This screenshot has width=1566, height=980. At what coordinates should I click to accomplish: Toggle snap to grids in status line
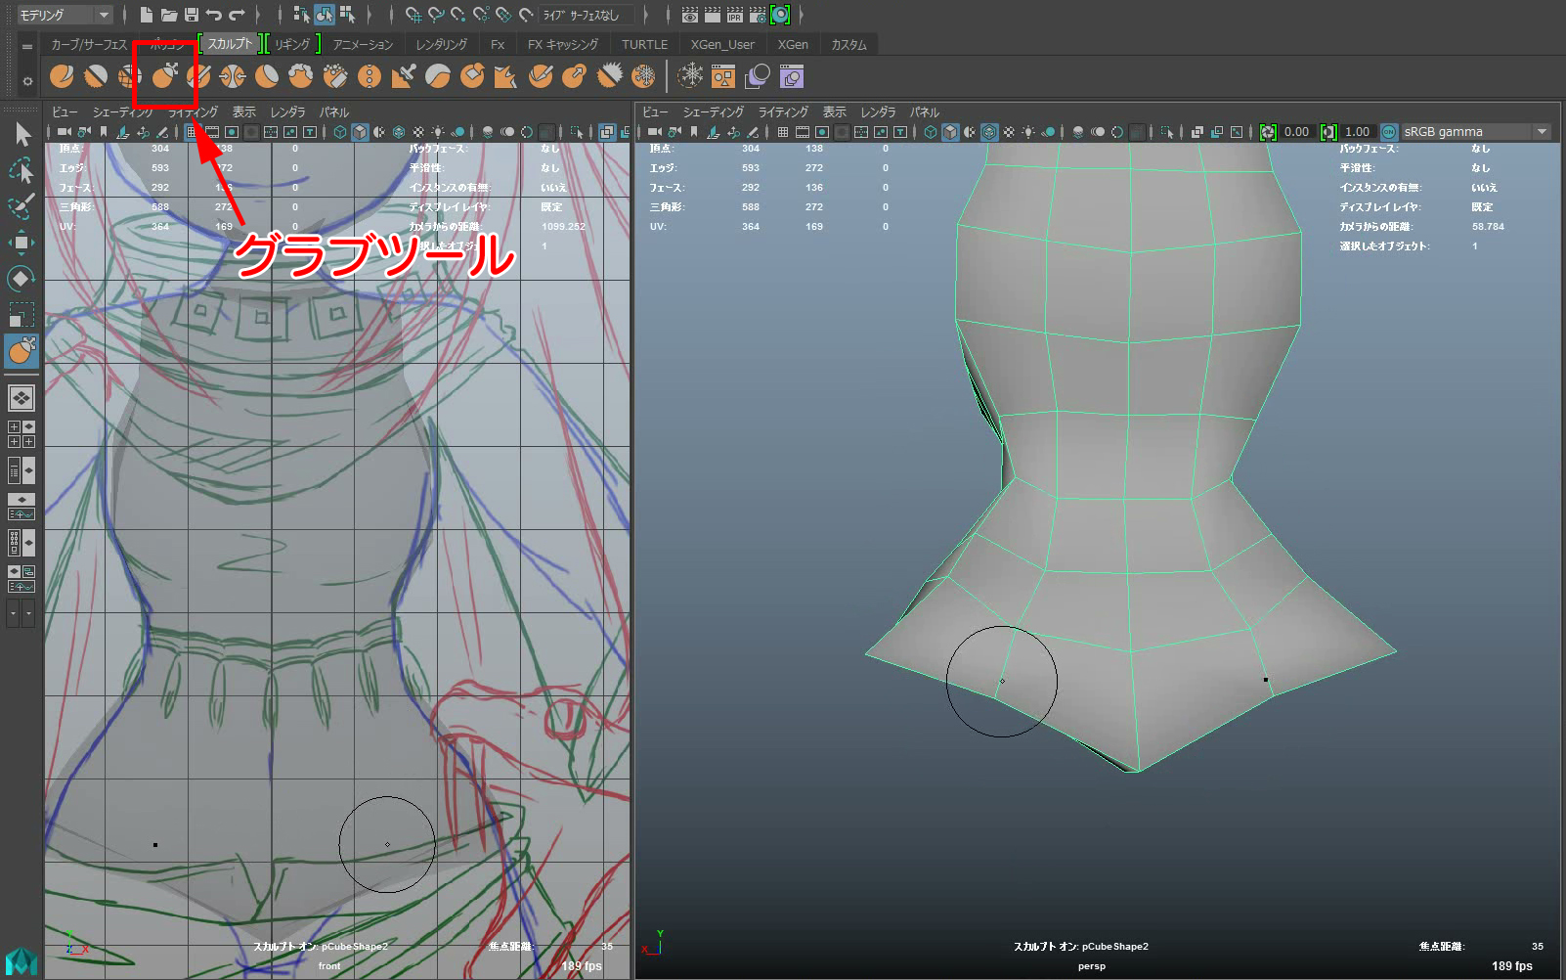(414, 15)
